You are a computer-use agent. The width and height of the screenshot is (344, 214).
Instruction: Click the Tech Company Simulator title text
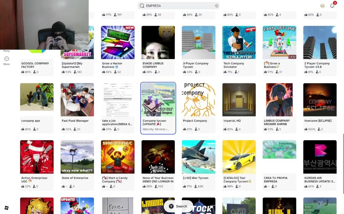[x=234, y=65]
